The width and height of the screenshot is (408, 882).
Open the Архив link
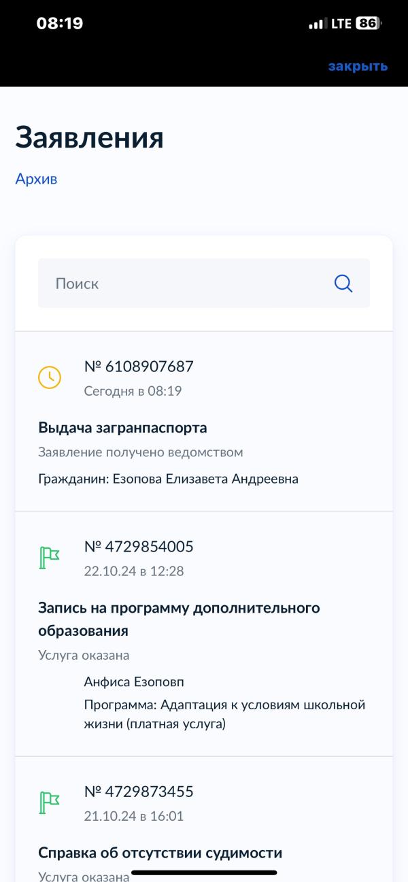tap(36, 179)
